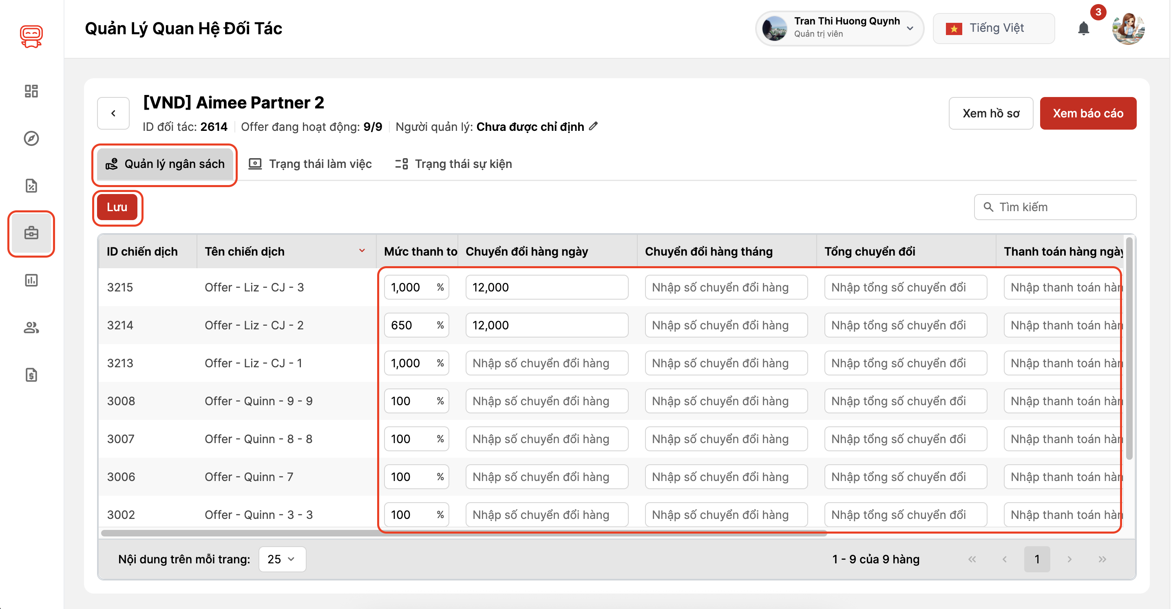The height and width of the screenshot is (609, 1171).
Task: Focus the Tìm kiếm search field
Action: (1055, 207)
